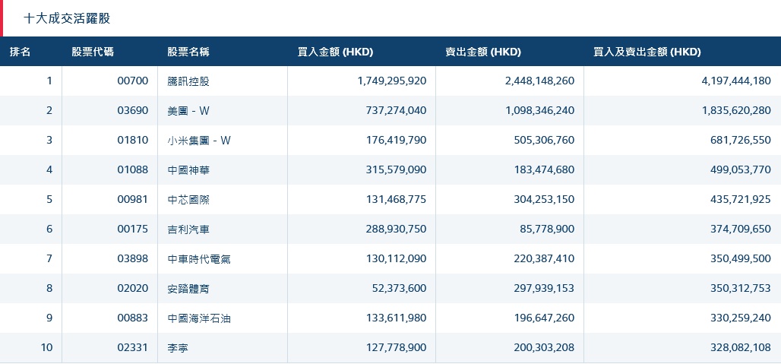The height and width of the screenshot is (364, 781).
Task: Click the 十大成交活躍股 heading
Action: click(68, 19)
